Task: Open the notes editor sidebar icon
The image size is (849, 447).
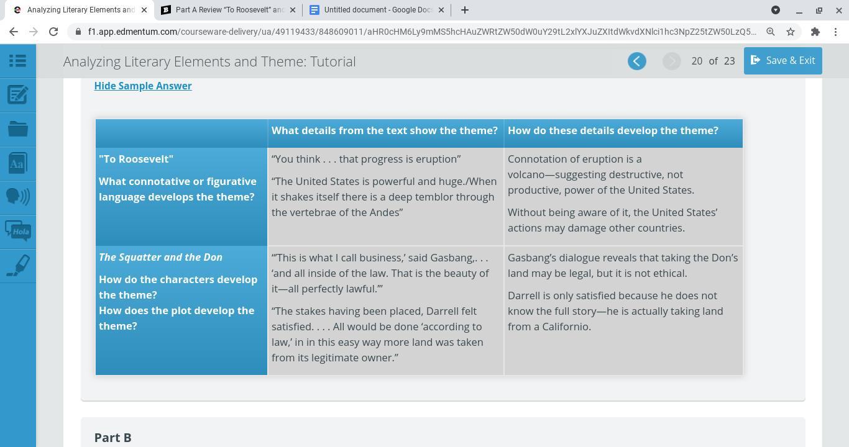Action: coord(17,95)
